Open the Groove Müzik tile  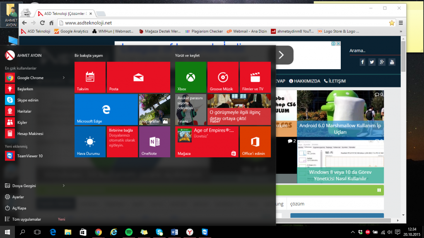[x=223, y=77]
